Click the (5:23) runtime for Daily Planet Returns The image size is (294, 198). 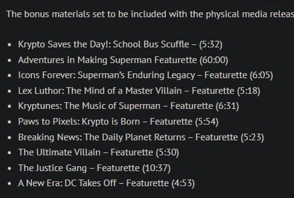(x=252, y=137)
